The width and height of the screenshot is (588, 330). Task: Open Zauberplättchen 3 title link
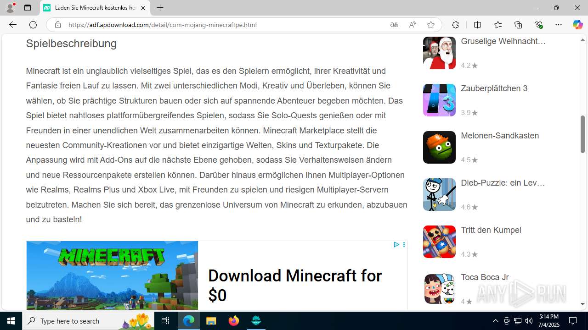click(x=494, y=88)
